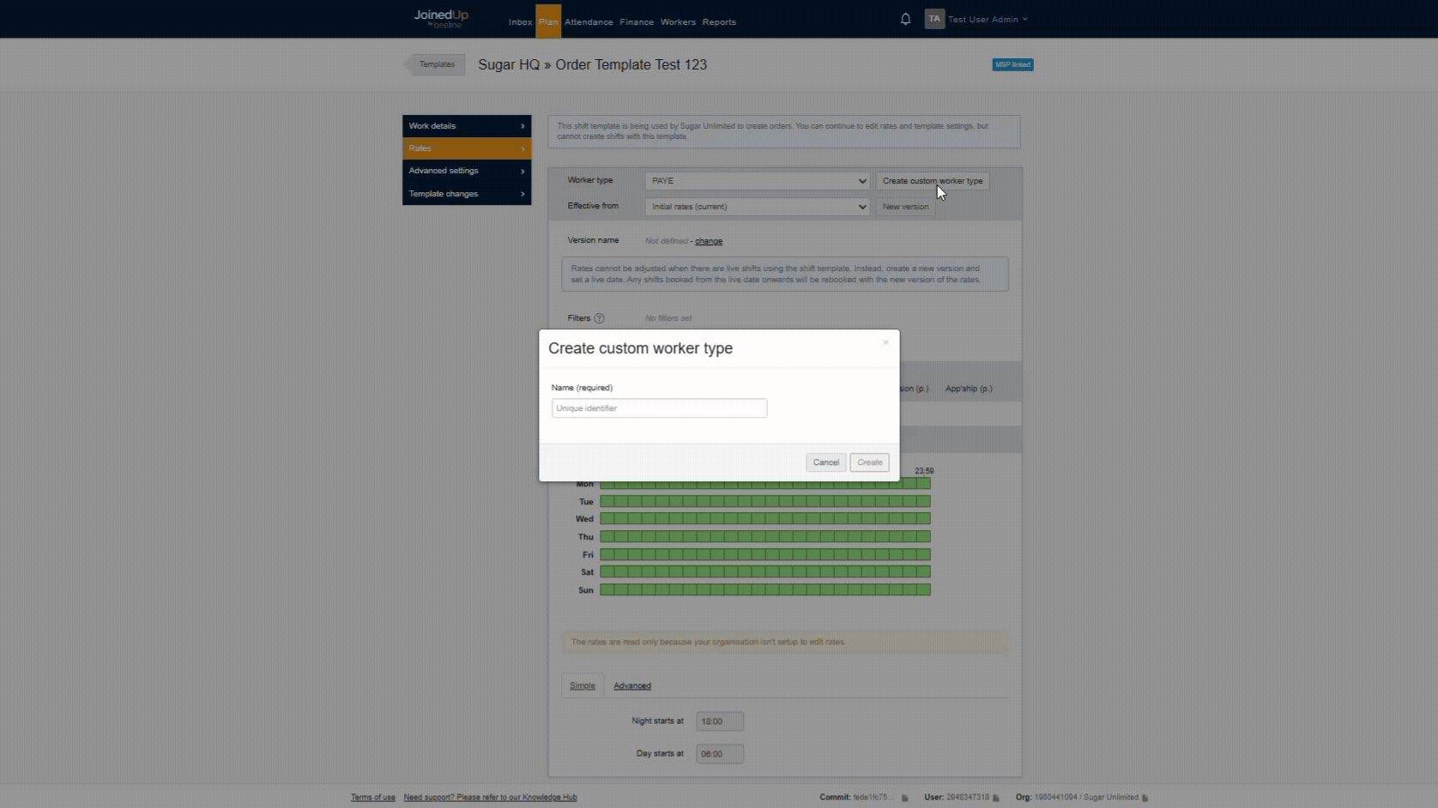Expand the Test User Admin menu

coord(987,20)
